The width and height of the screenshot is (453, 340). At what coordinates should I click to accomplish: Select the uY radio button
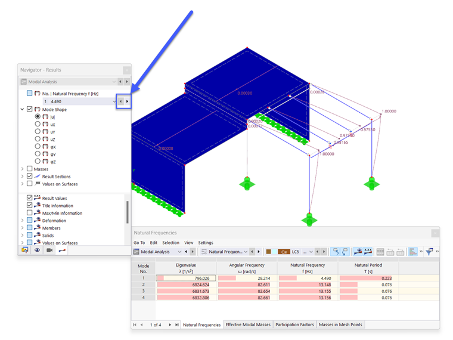point(38,132)
